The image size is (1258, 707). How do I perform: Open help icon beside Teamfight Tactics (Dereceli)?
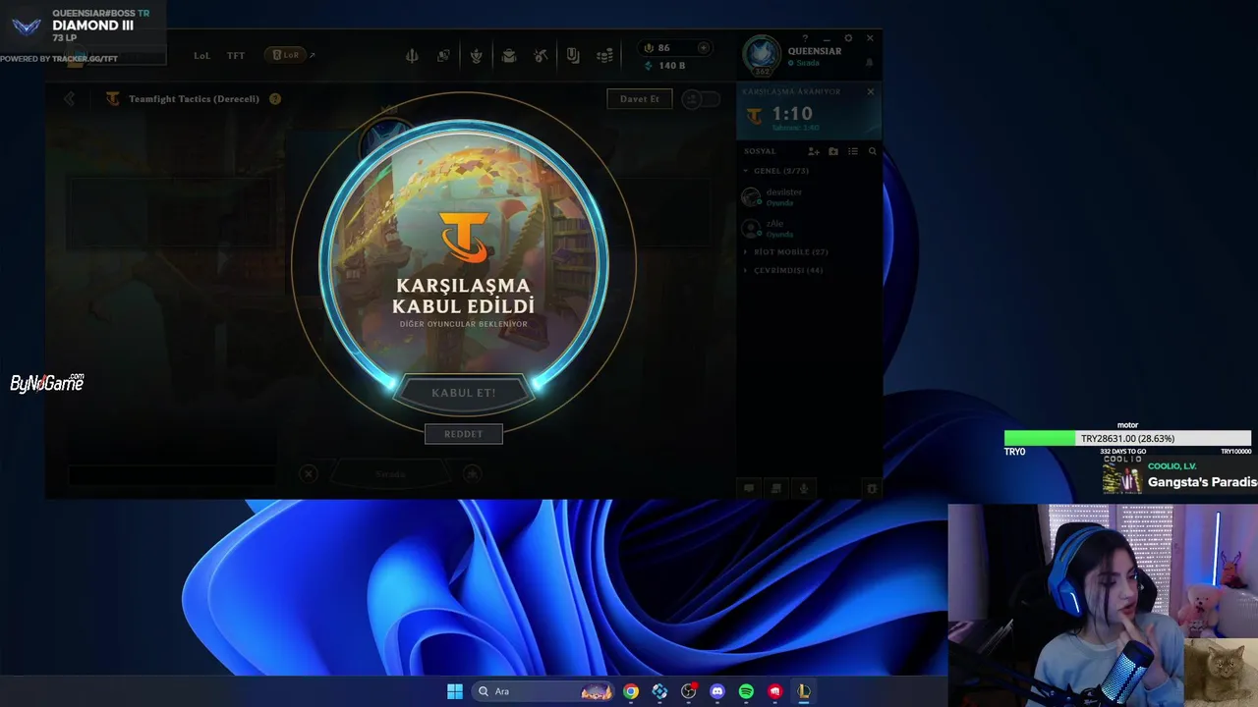pyautogui.click(x=275, y=99)
